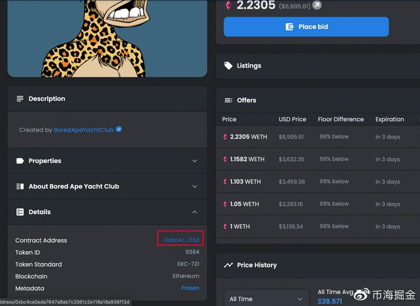
Task: Click the Bored Ape NFT image
Action: pyautogui.click(x=108, y=38)
